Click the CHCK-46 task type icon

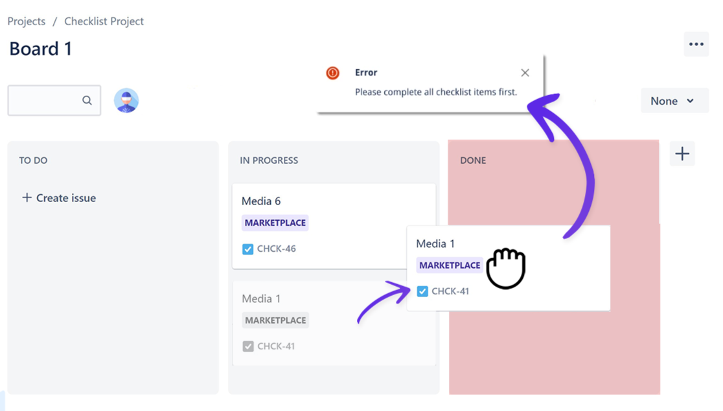(247, 249)
